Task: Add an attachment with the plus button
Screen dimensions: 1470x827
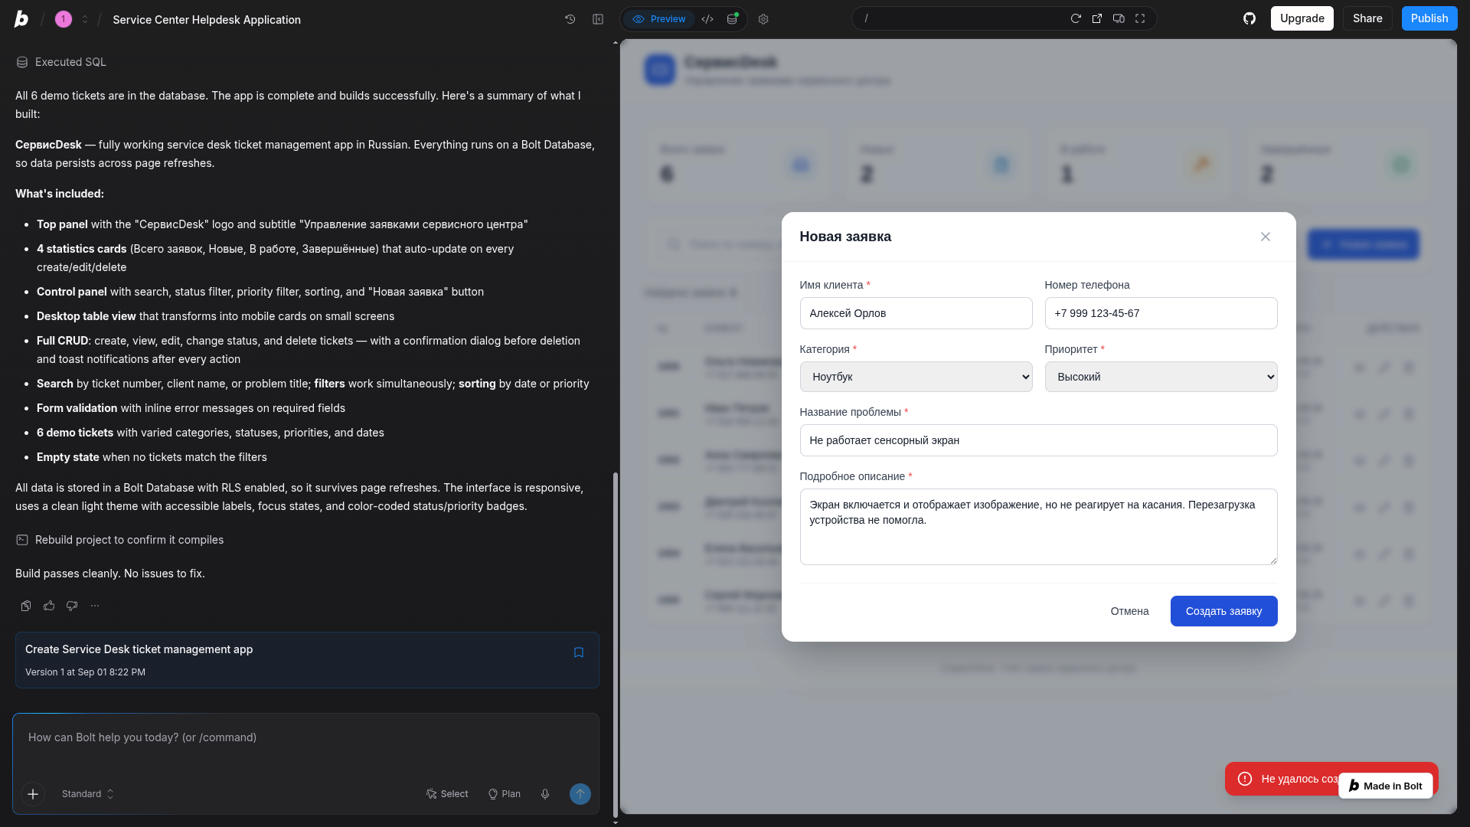Action: click(33, 794)
